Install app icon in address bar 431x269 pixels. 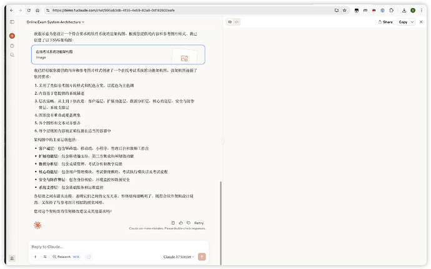pyautogui.click(x=337, y=11)
